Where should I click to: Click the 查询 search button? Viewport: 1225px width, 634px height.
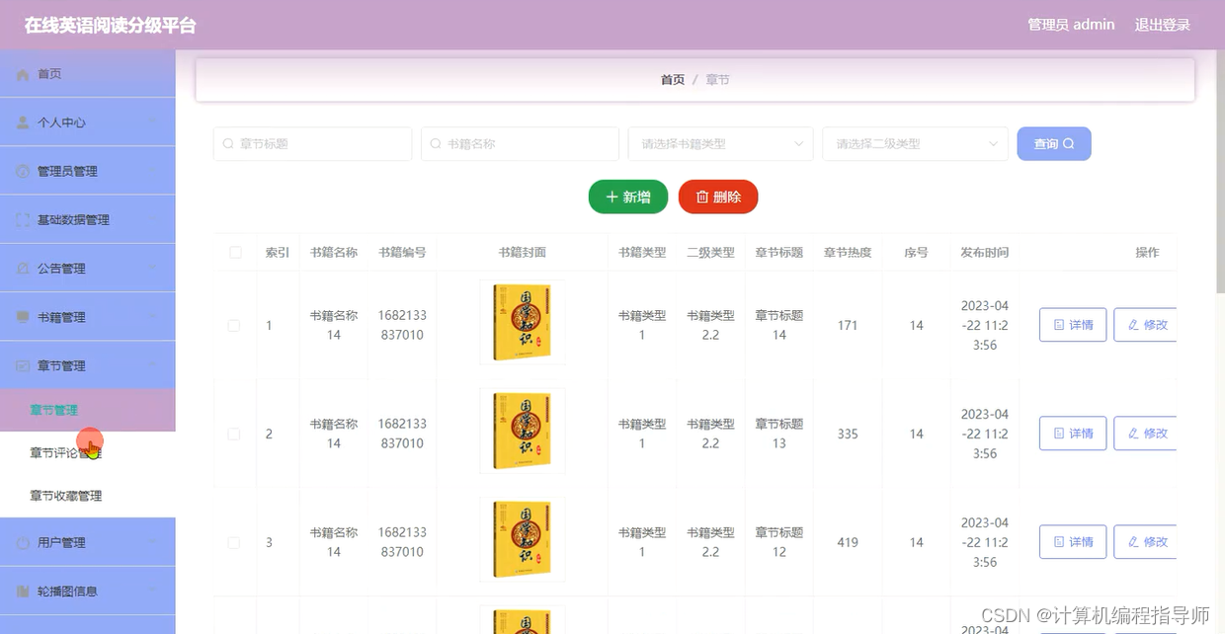[1054, 144]
